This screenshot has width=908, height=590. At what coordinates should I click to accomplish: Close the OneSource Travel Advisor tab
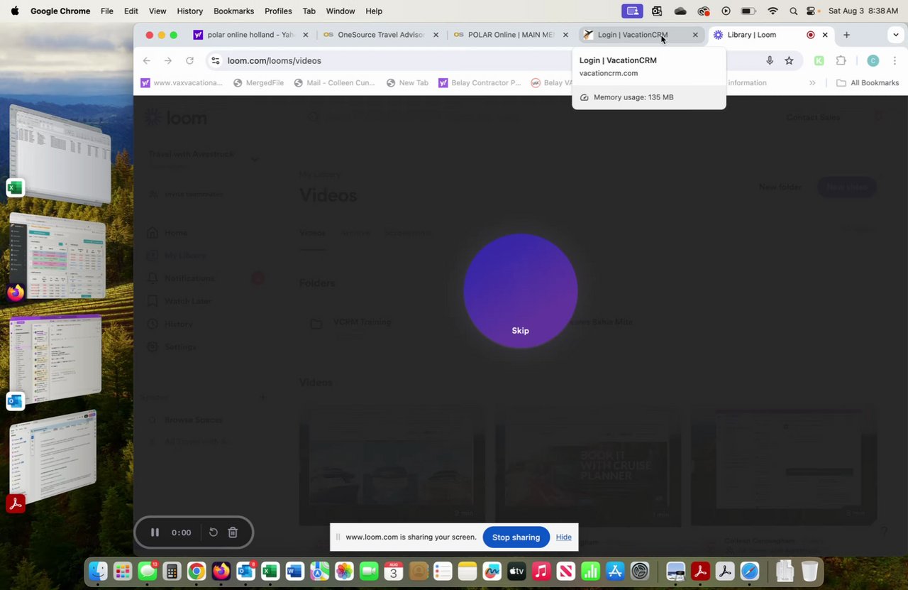coord(436,35)
